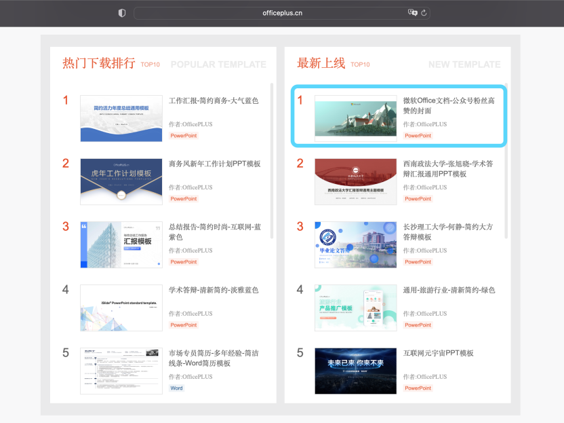Open link 总结报告-简约时尚-互联网-蓝紫色
The width and height of the screenshot is (564, 423).
[x=215, y=232]
